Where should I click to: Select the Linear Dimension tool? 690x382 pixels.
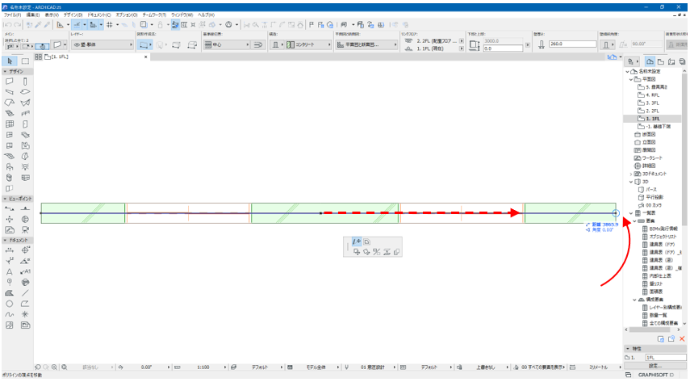pos(9,250)
